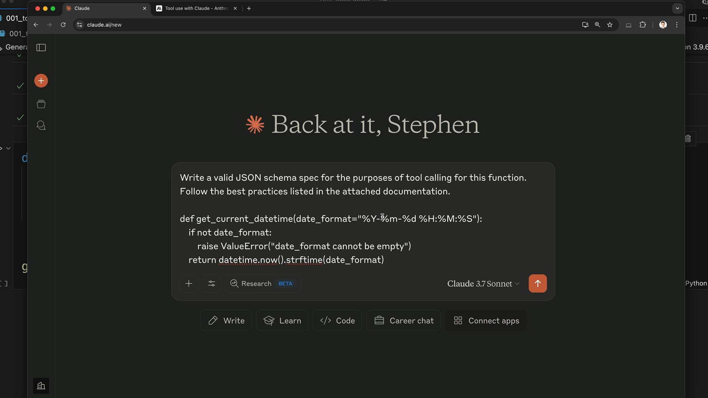Image resolution: width=708 pixels, height=398 pixels.
Task: Expand the tab search chevron dropdown
Action: pos(677,8)
